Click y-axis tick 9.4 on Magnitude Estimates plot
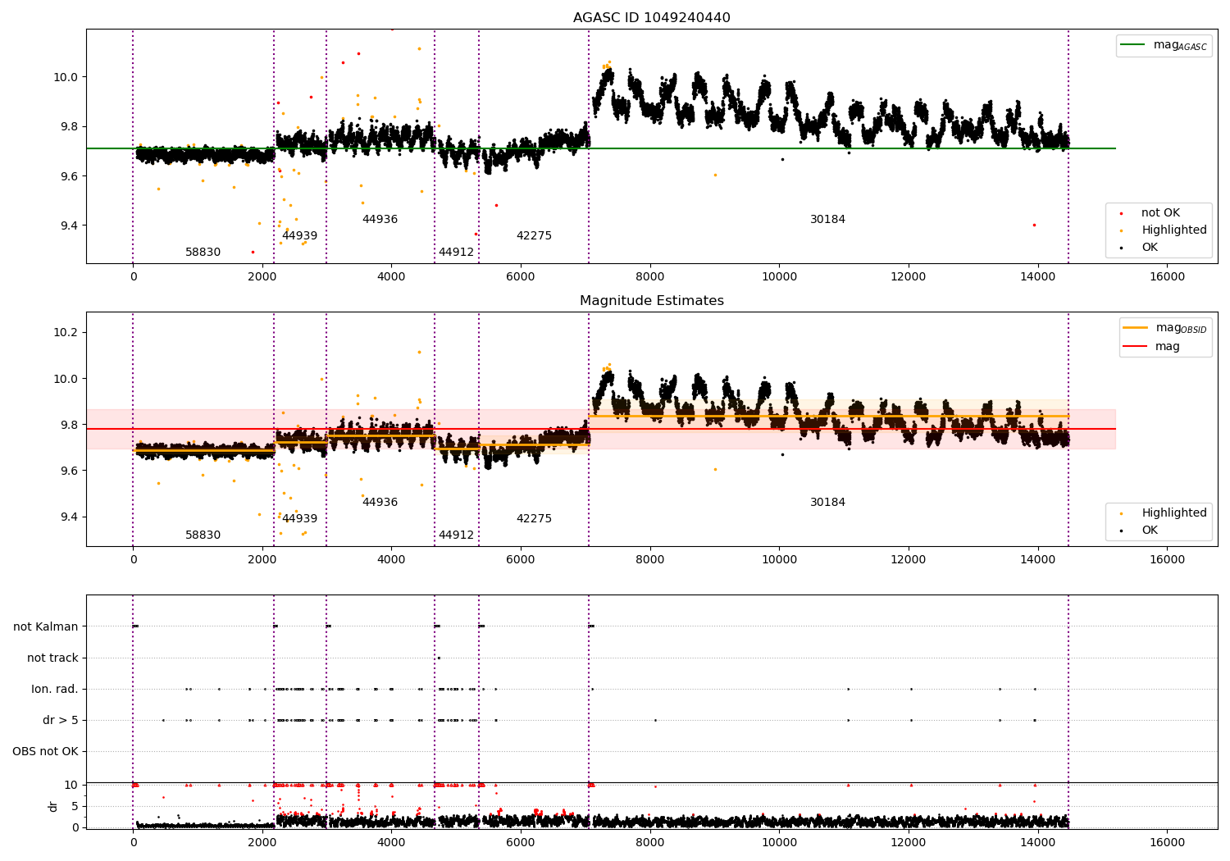Viewport: 1230px width, 861px height. 70,517
